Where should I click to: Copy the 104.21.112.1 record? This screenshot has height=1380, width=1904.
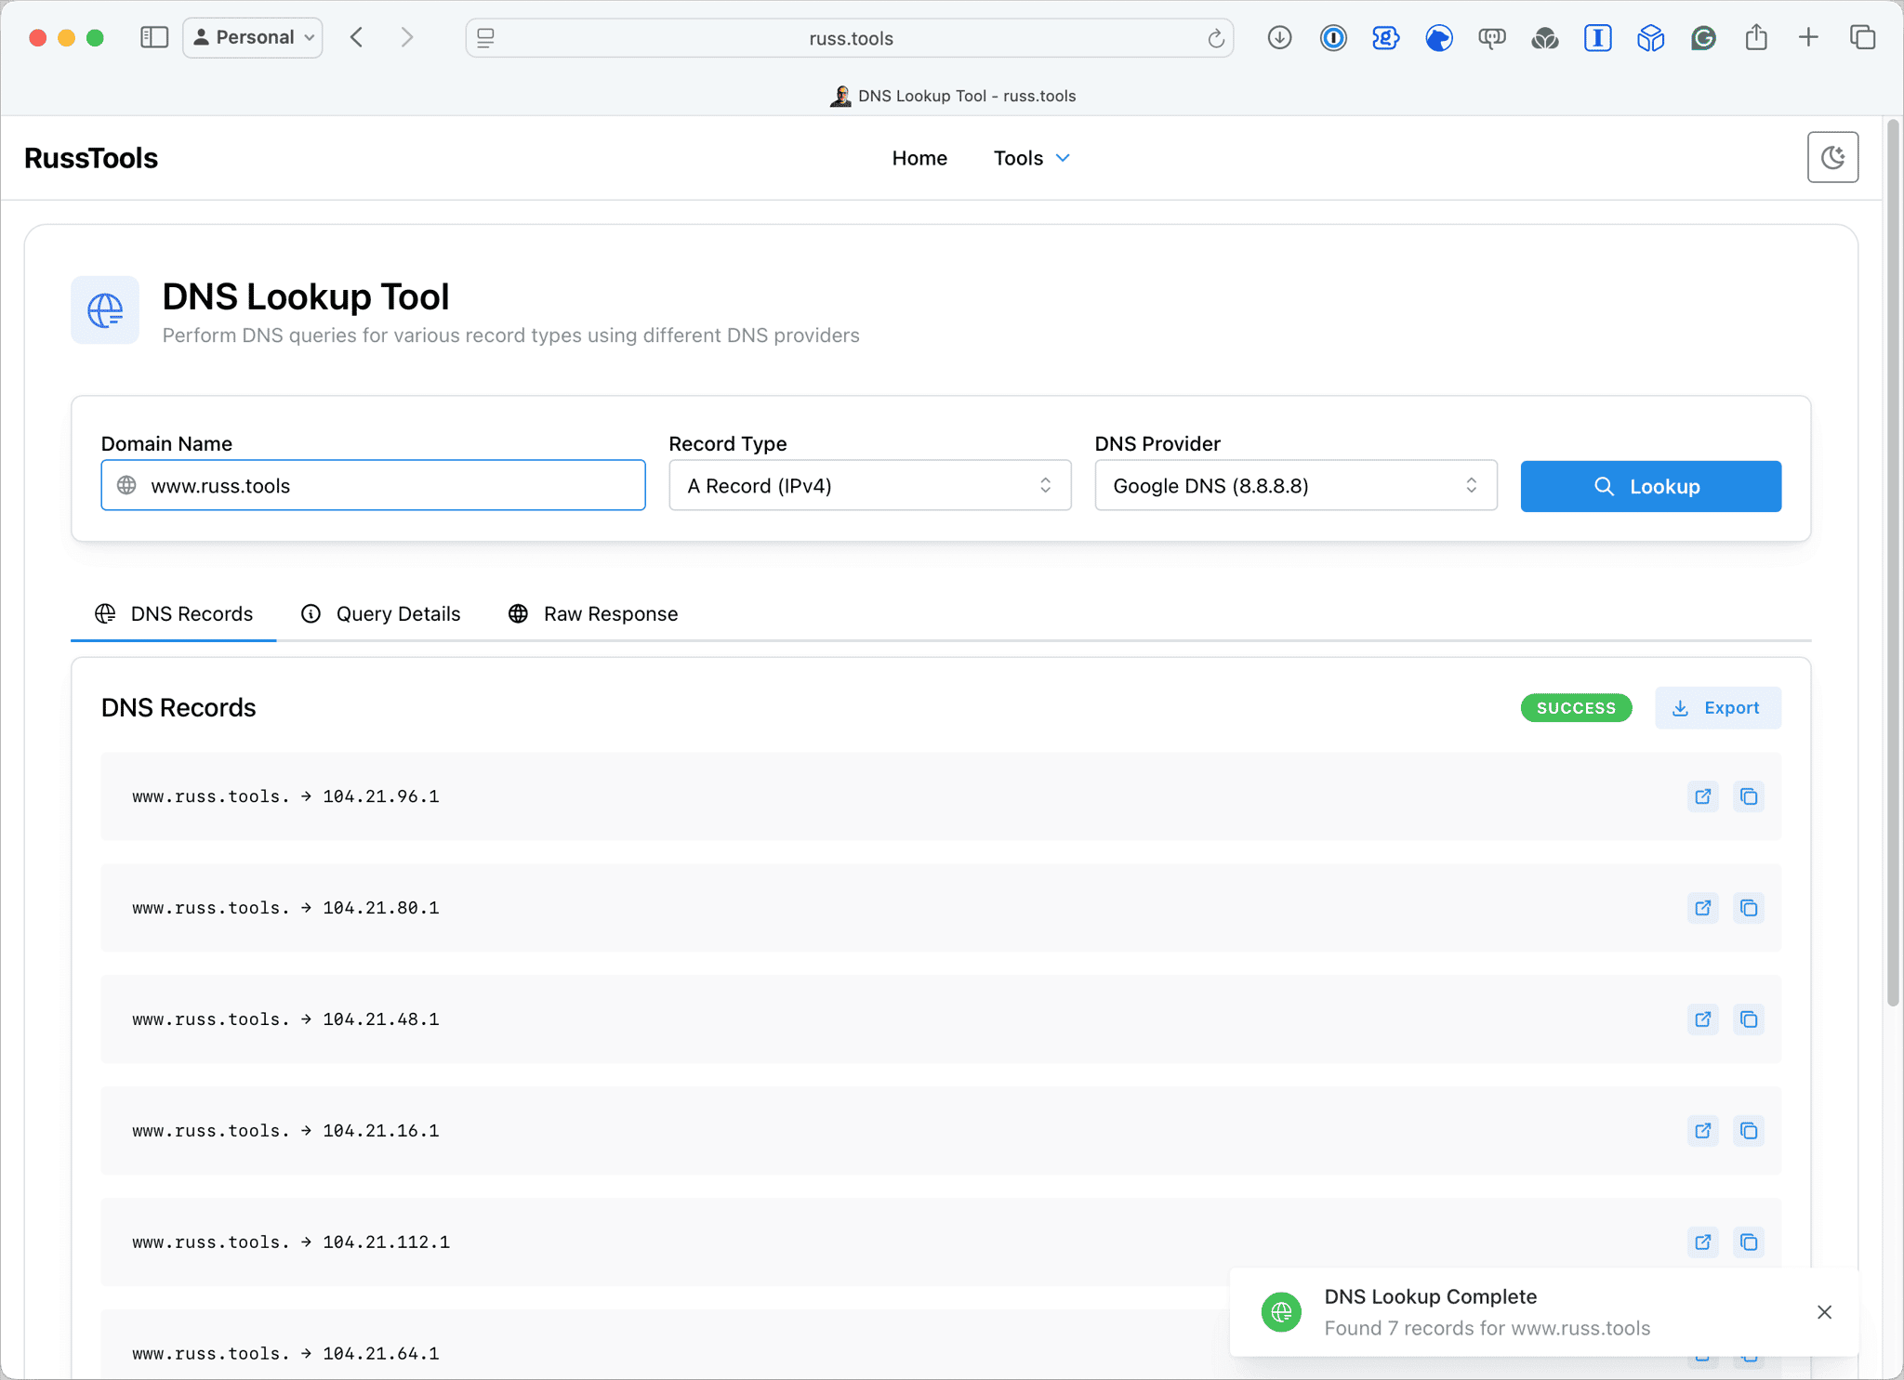tap(1748, 1242)
